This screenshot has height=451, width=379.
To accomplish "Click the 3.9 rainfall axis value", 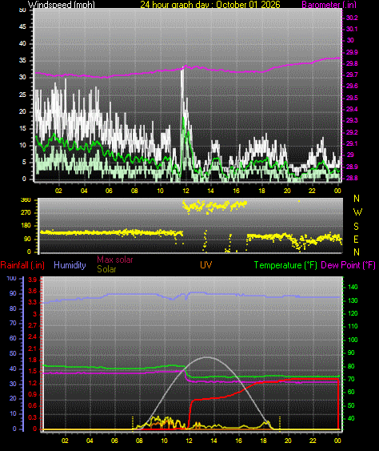I will pyautogui.click(x=33, y=280).
